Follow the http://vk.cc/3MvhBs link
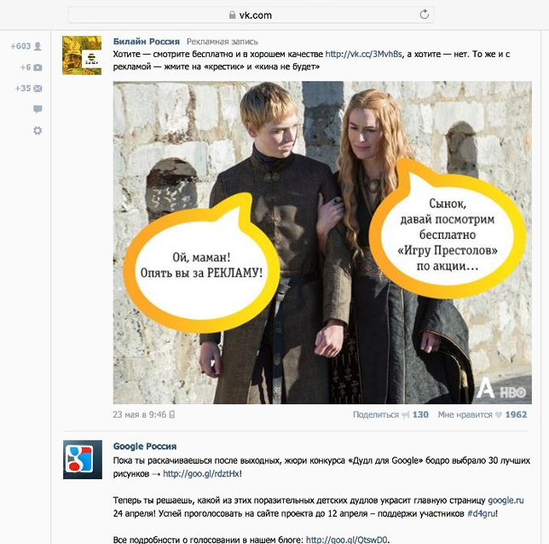Screen dimensions: 549x544 [x=363, y=55]
